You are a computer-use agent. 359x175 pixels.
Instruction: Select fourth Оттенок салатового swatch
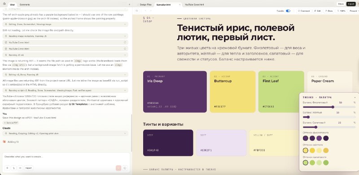point(326,162)
